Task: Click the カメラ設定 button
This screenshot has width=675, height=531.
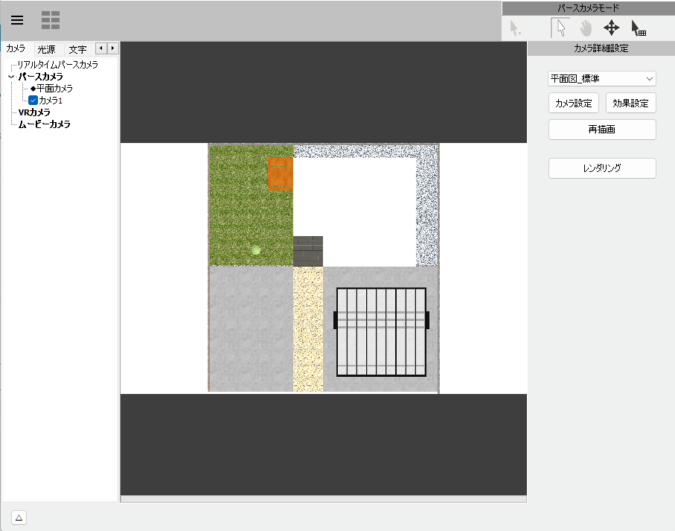Action: [x=573, y=103]
